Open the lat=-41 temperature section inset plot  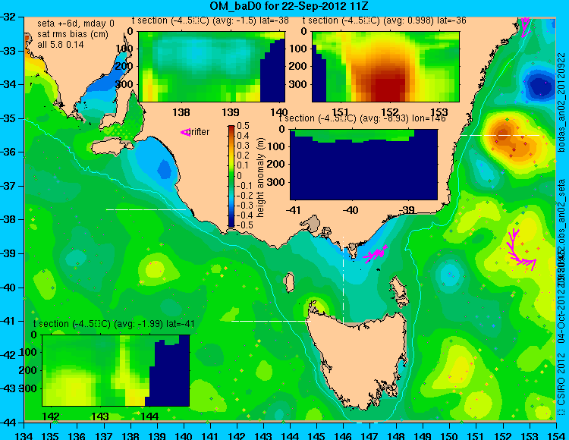pyautogui.click(x=116, y=370)
